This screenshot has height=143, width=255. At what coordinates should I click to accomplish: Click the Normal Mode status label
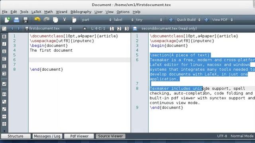coord(242,136)
